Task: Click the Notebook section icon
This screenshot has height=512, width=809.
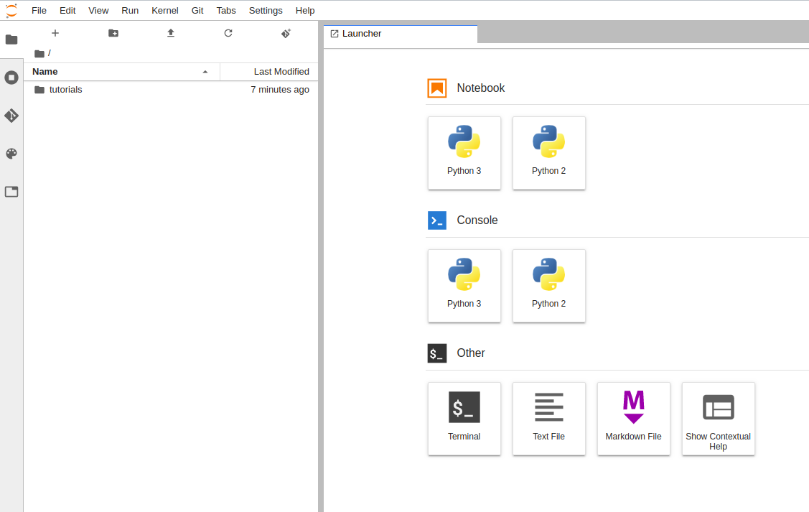Action: pyautogui.click(x=437, y=88)
